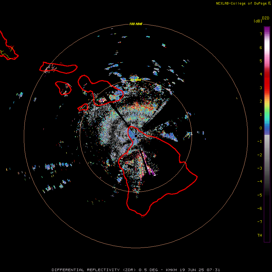
Task: Click the Differential Reflectivity (ZDR) title caption
Action: [136, 270]
